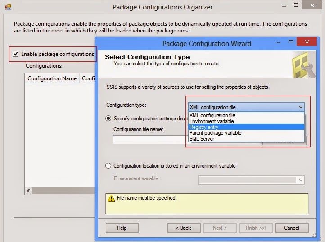
Task: Click the 'Configuration type:' label
Action: (x=126, y=105)
